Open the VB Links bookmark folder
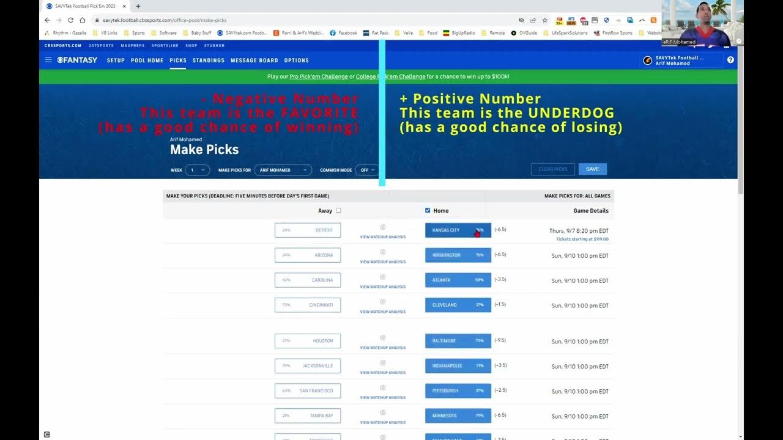This screenshot has width=783, height=440. 105,33
